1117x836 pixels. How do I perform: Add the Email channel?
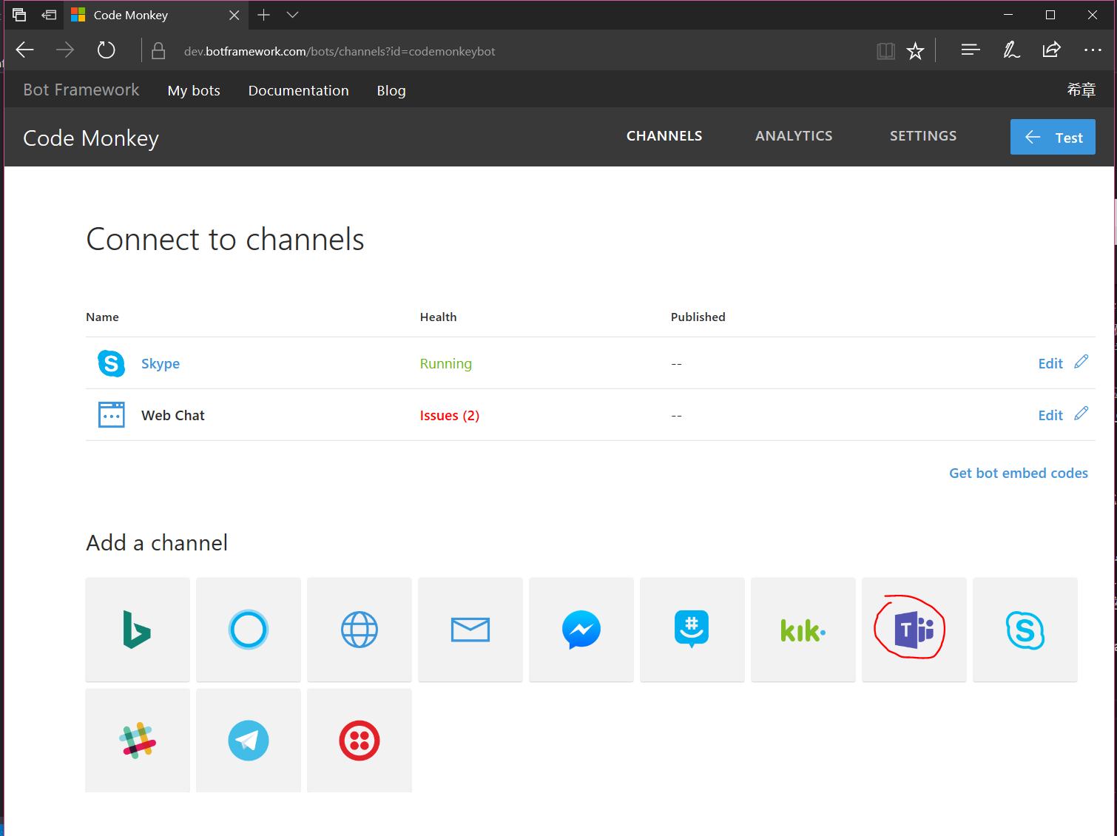coord(470,630)
